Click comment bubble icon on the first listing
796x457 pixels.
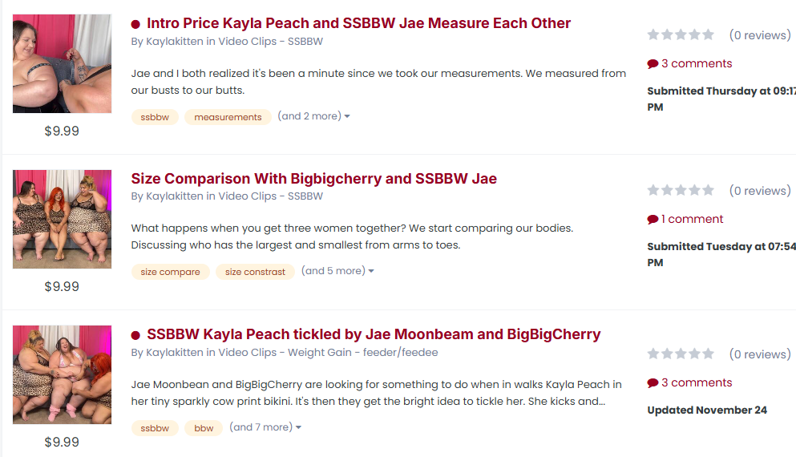coord(653,64)
